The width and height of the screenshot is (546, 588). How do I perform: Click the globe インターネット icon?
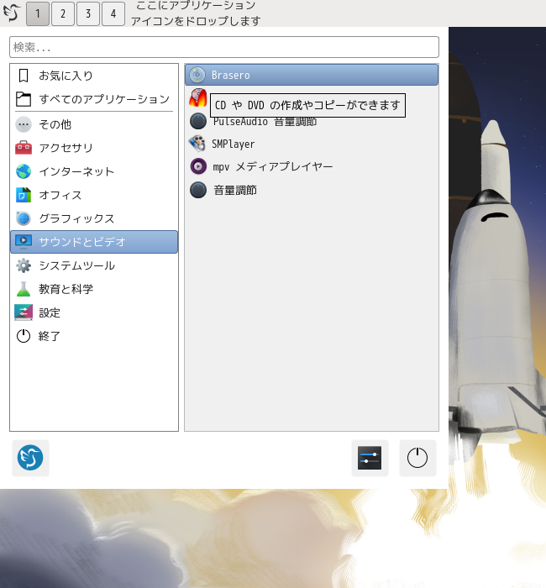click(x=24, y=171)
